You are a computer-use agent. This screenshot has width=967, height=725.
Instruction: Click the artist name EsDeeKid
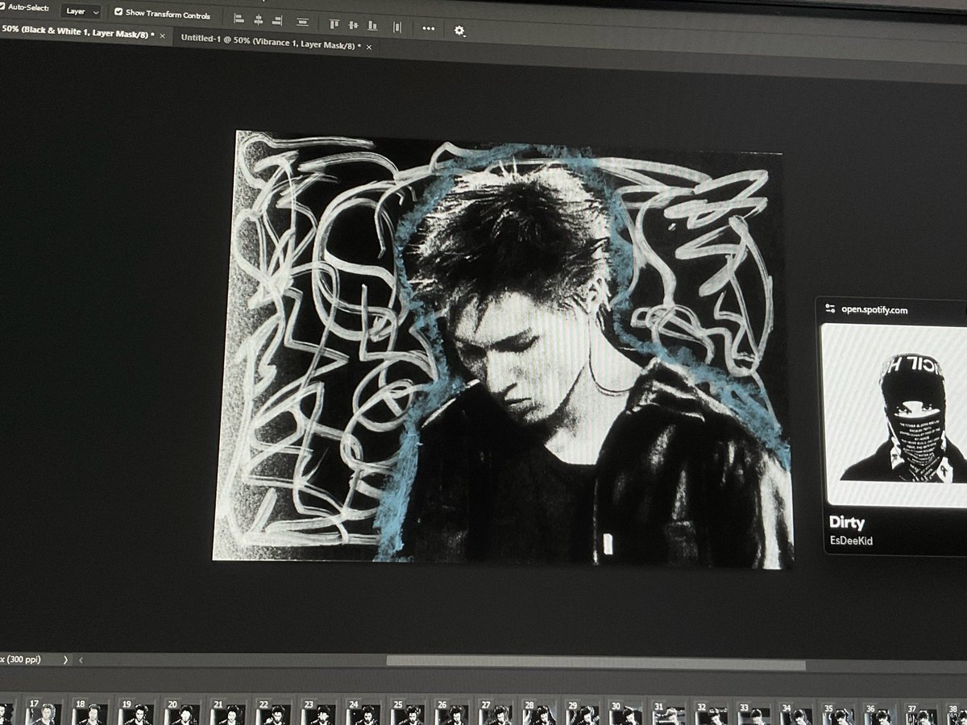click(x=850, y=541)
